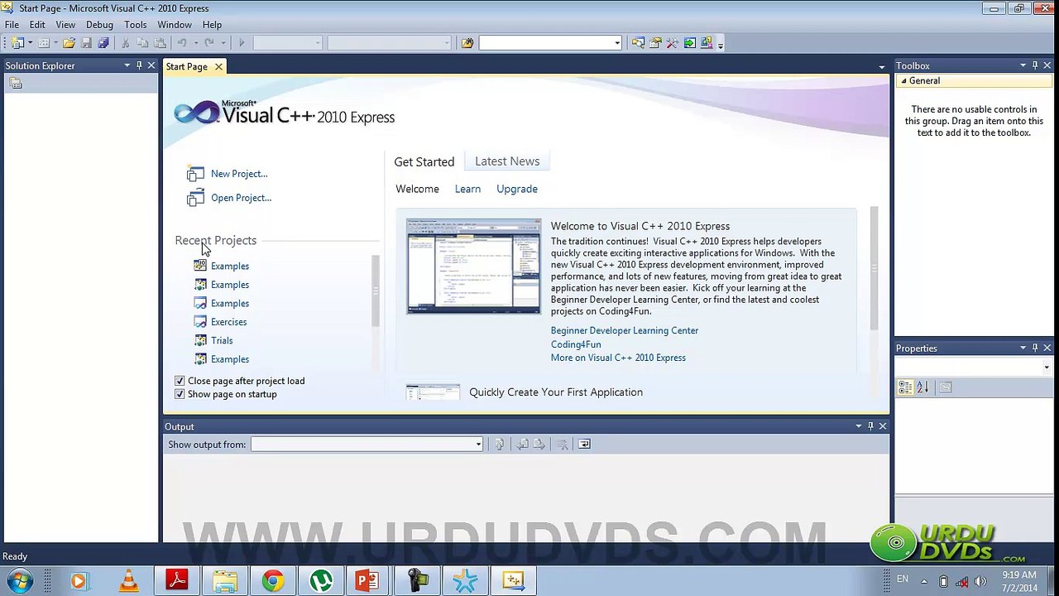Switch to the Latest News tab
Screen dimensions: 1059x596
(507, 161)
